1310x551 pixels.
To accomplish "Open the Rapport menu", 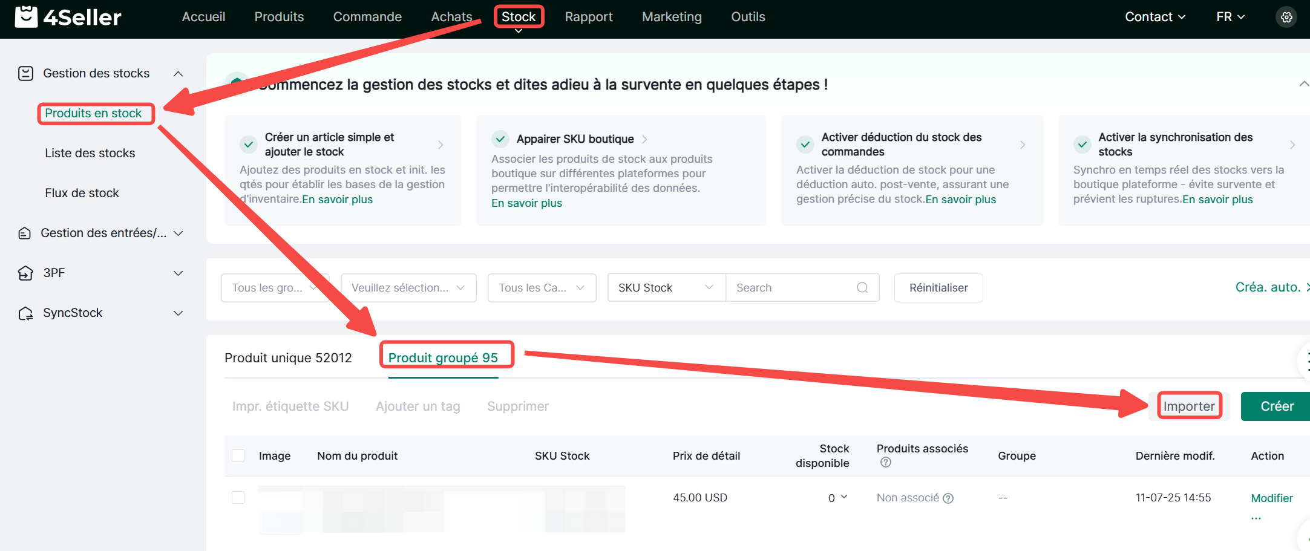I will point(588,17).
